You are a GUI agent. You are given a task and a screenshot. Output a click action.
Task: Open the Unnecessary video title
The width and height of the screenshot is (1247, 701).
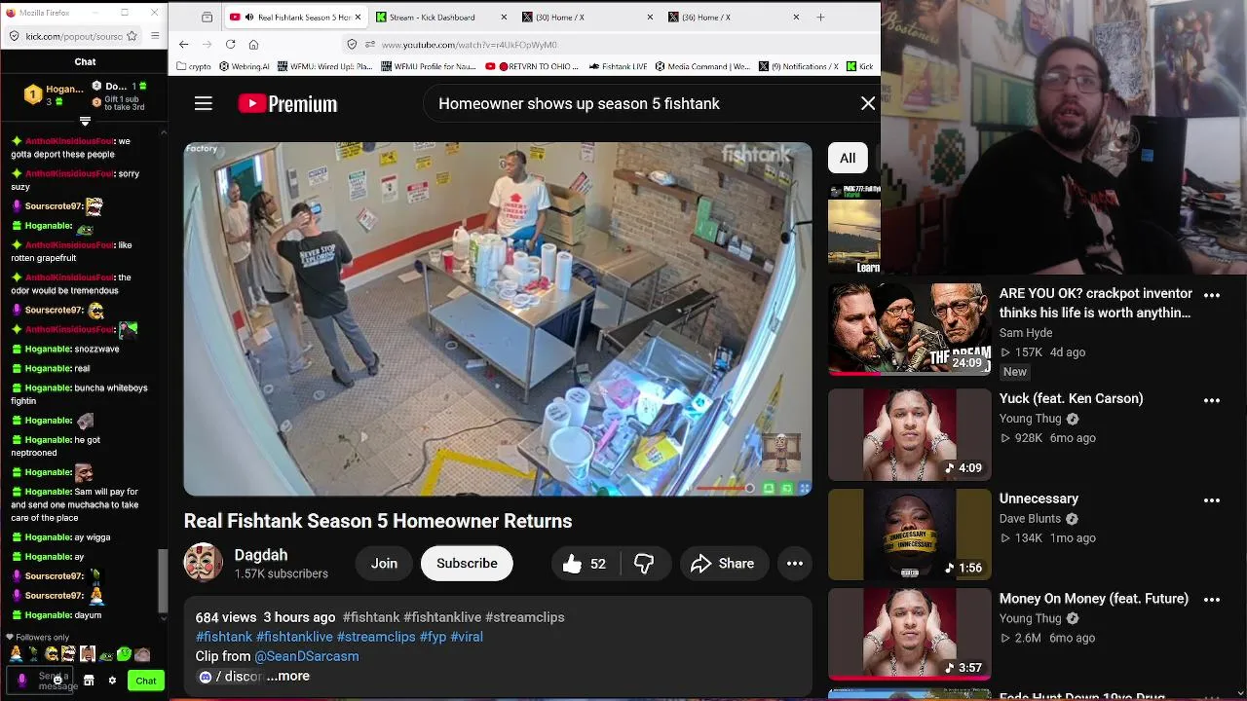pos(1039,498)
